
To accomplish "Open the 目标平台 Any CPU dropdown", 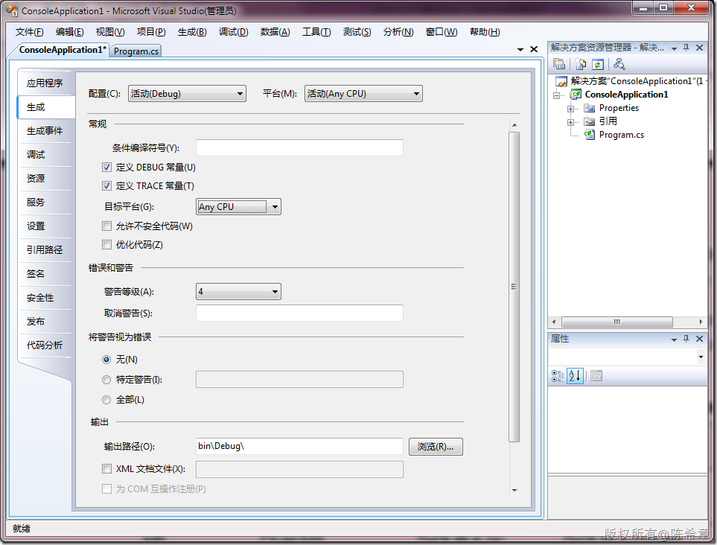I will pos(238,207).
